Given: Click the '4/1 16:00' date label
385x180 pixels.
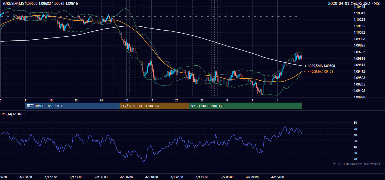Looking at the screenshot, I should 127,177.
